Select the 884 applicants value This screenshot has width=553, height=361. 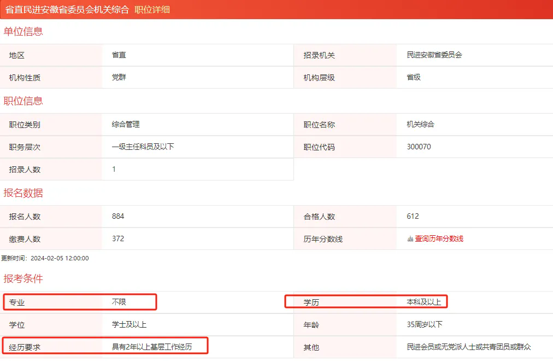point(118,216)
